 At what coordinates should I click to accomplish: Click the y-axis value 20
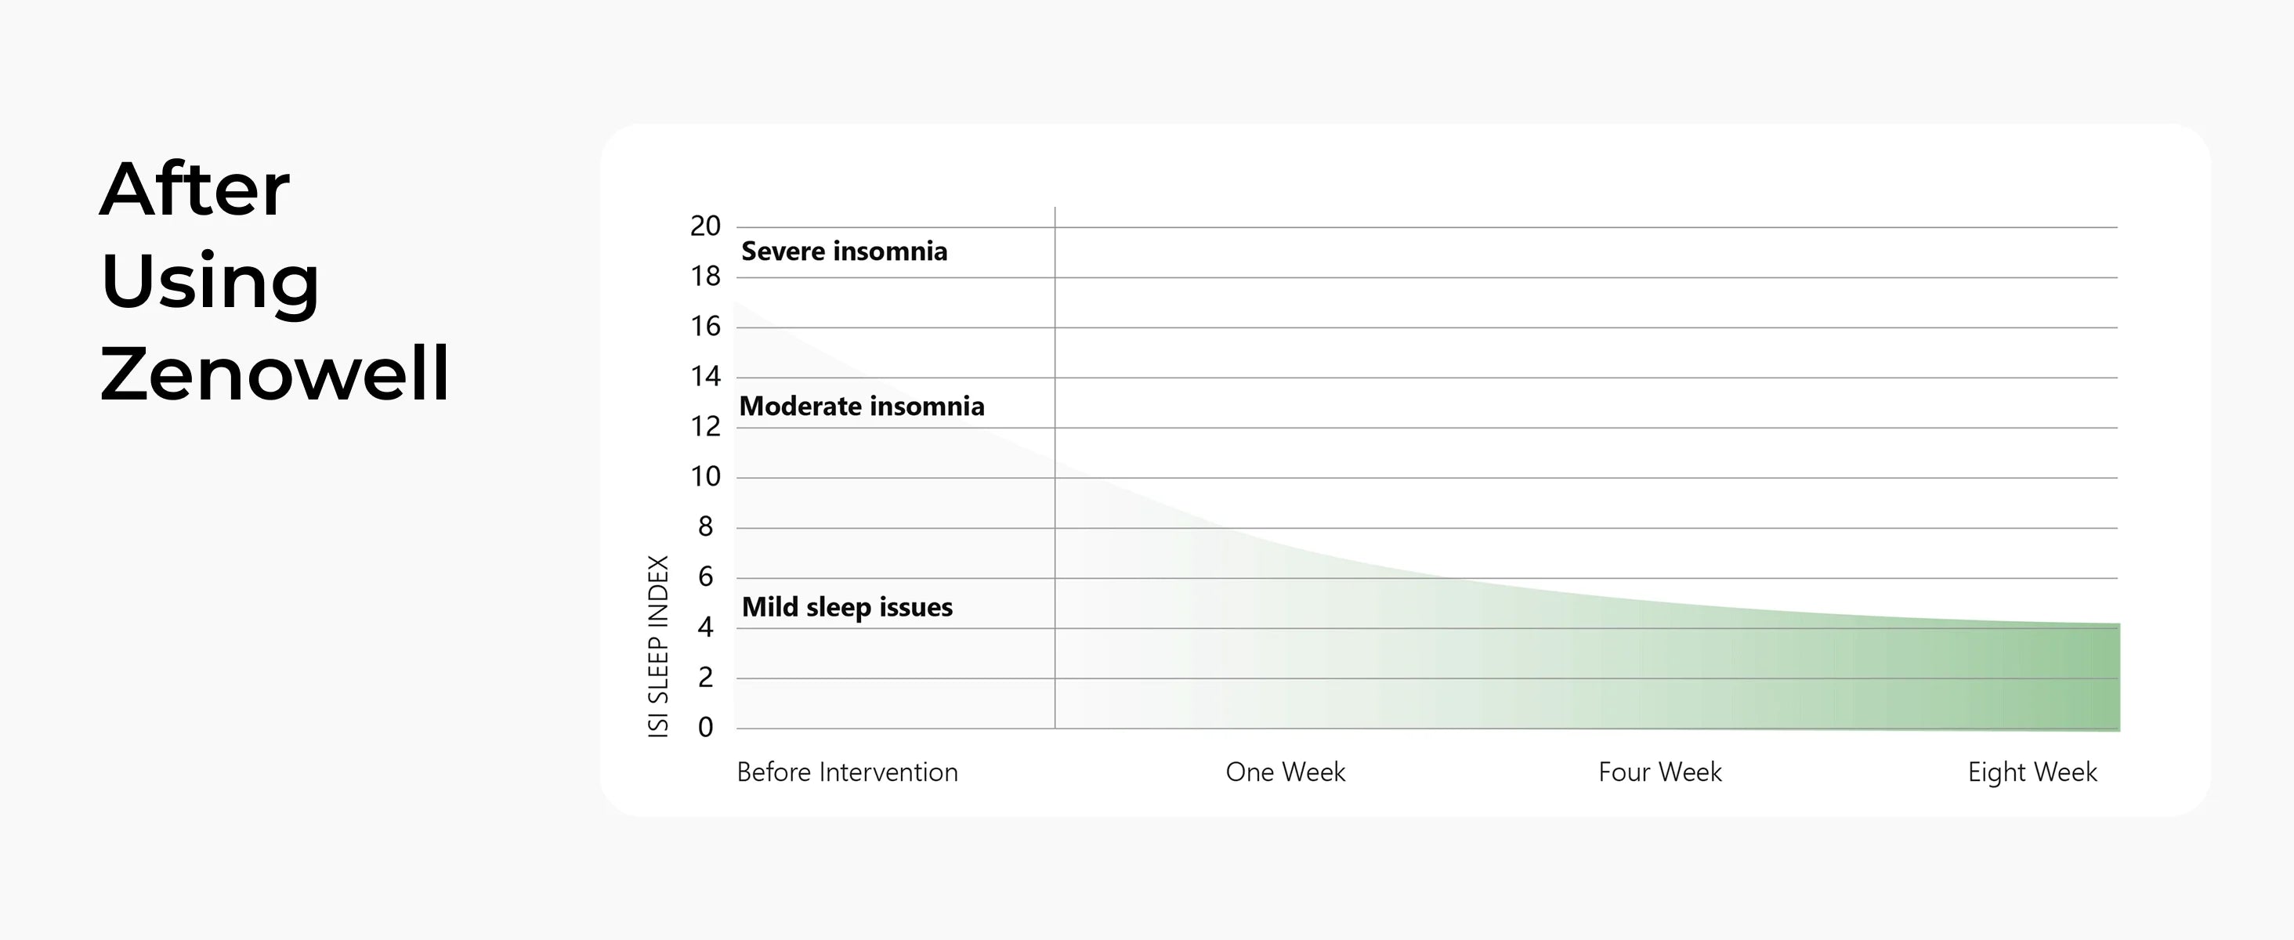(x=705, y=226)
